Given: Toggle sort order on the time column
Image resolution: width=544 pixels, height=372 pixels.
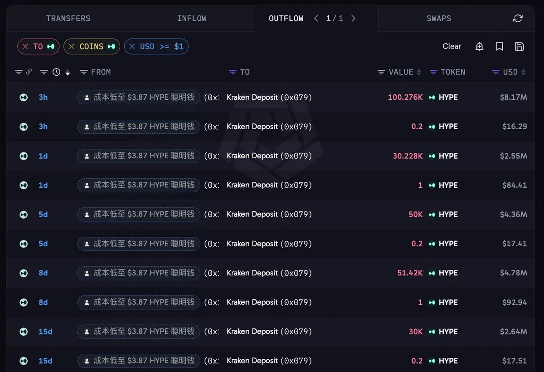Looking at the screenshot, I should coord(68,72).
